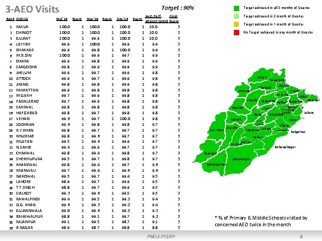Select FAISALABAD in the District column
The height and width of the screenshot is (241, 322).
(x=27, y=101)
